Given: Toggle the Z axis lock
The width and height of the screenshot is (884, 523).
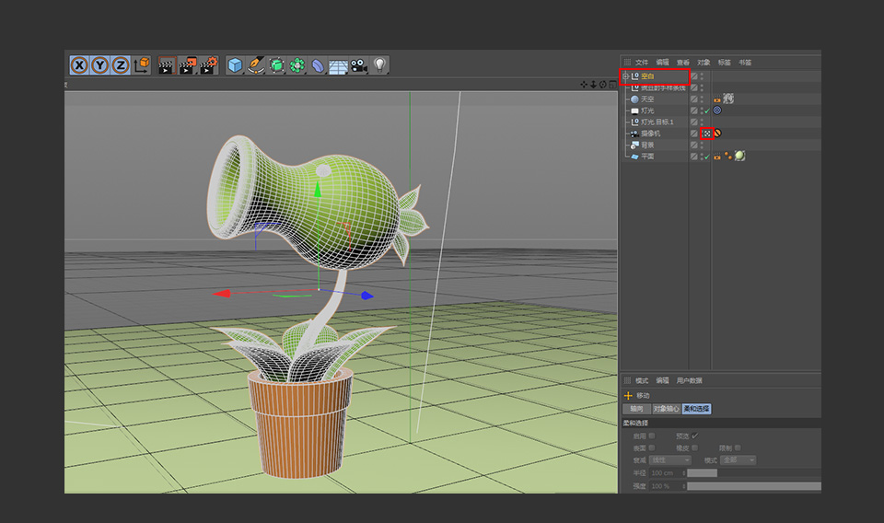Looking at the screenshot, I should 120,65.
